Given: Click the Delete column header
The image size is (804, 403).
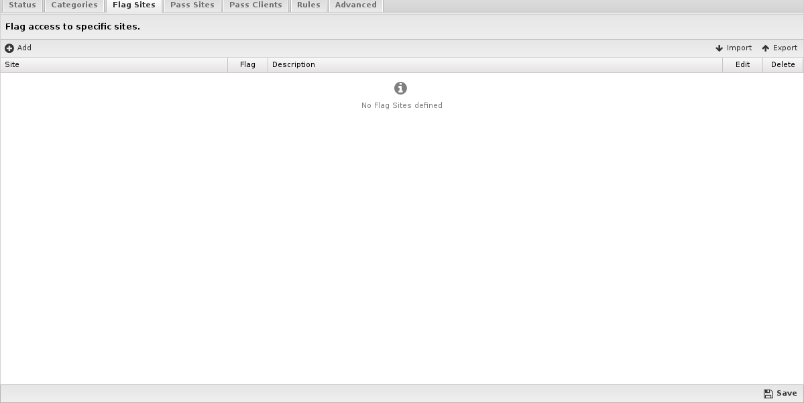Looking at the screenshot, I should (783, 64).
